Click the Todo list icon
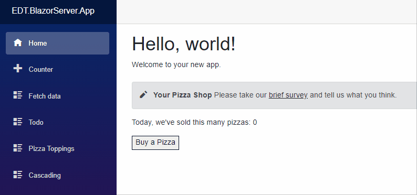 tap(18, 122)
